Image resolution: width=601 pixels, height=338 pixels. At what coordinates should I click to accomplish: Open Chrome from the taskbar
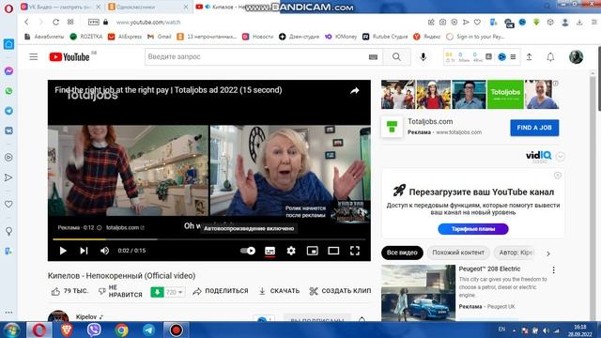[x=121, y=330]
